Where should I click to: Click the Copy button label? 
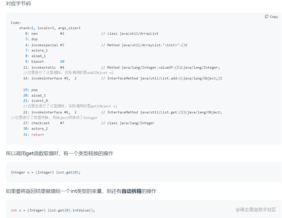click(274, 17)
